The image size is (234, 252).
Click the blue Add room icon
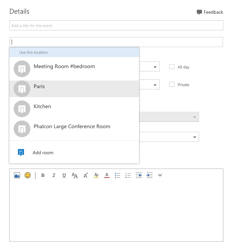tap(21, 152)
